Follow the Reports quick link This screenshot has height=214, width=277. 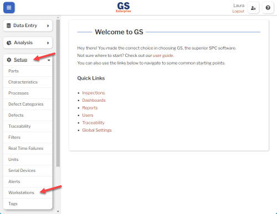click(90, 108)
